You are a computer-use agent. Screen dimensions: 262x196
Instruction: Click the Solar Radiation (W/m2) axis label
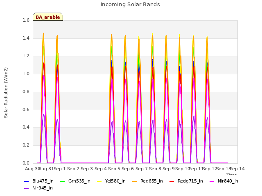point(6,93)
